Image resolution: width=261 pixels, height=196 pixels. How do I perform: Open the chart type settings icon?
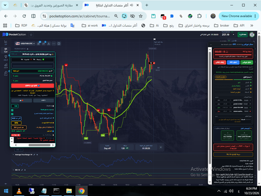click(x=39, y=43)
